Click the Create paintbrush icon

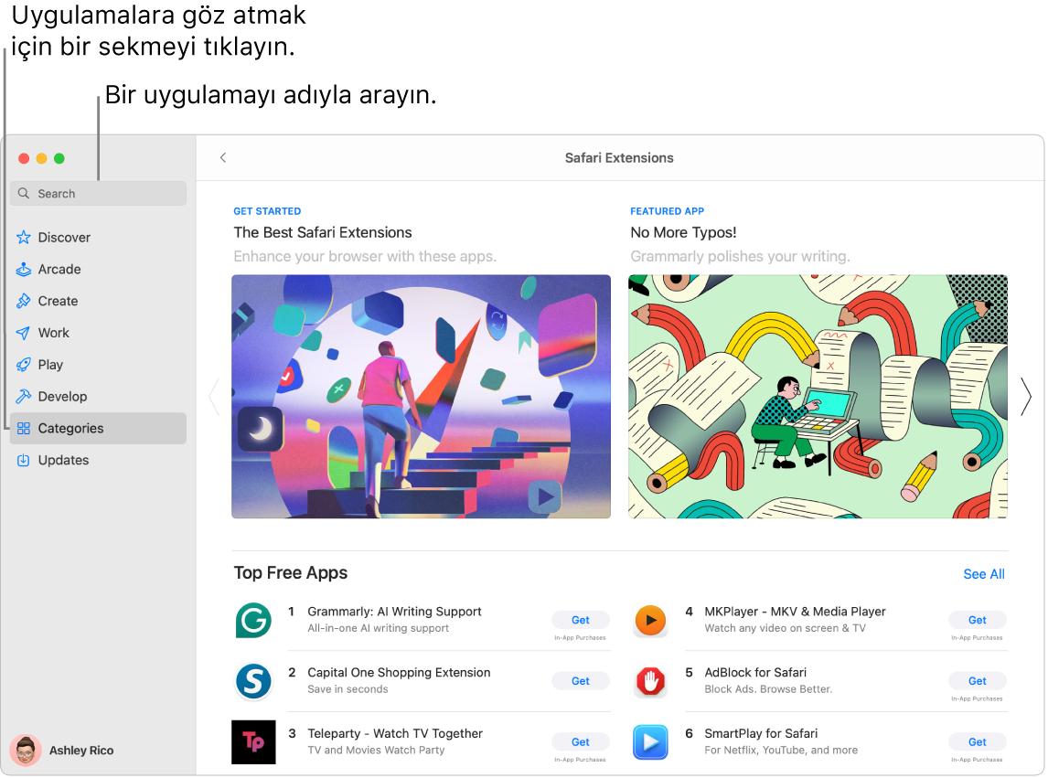pos(24,301)
